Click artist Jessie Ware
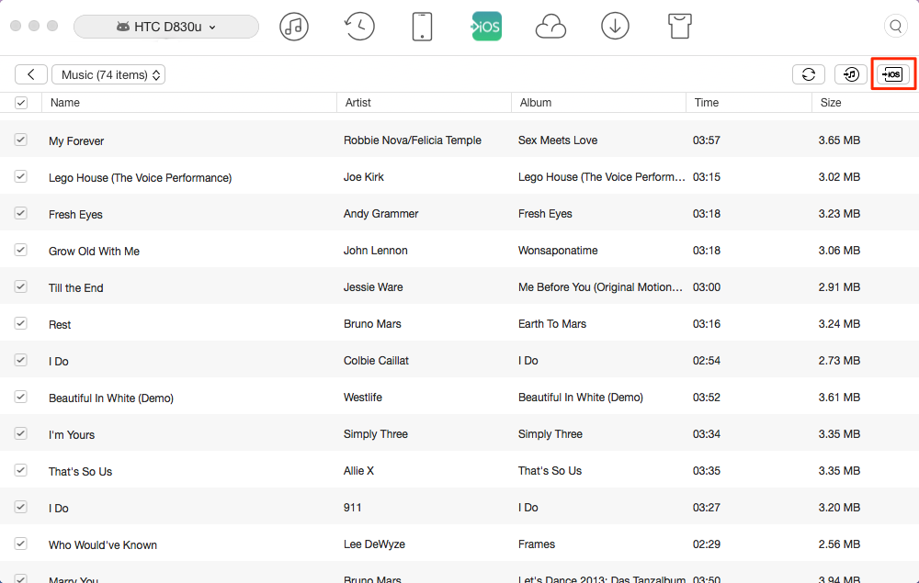This screenshot has height=583, width=919. pyautogui.click(x=373, y=287)
